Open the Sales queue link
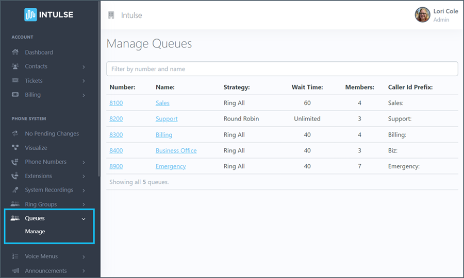 click(162, 103)
